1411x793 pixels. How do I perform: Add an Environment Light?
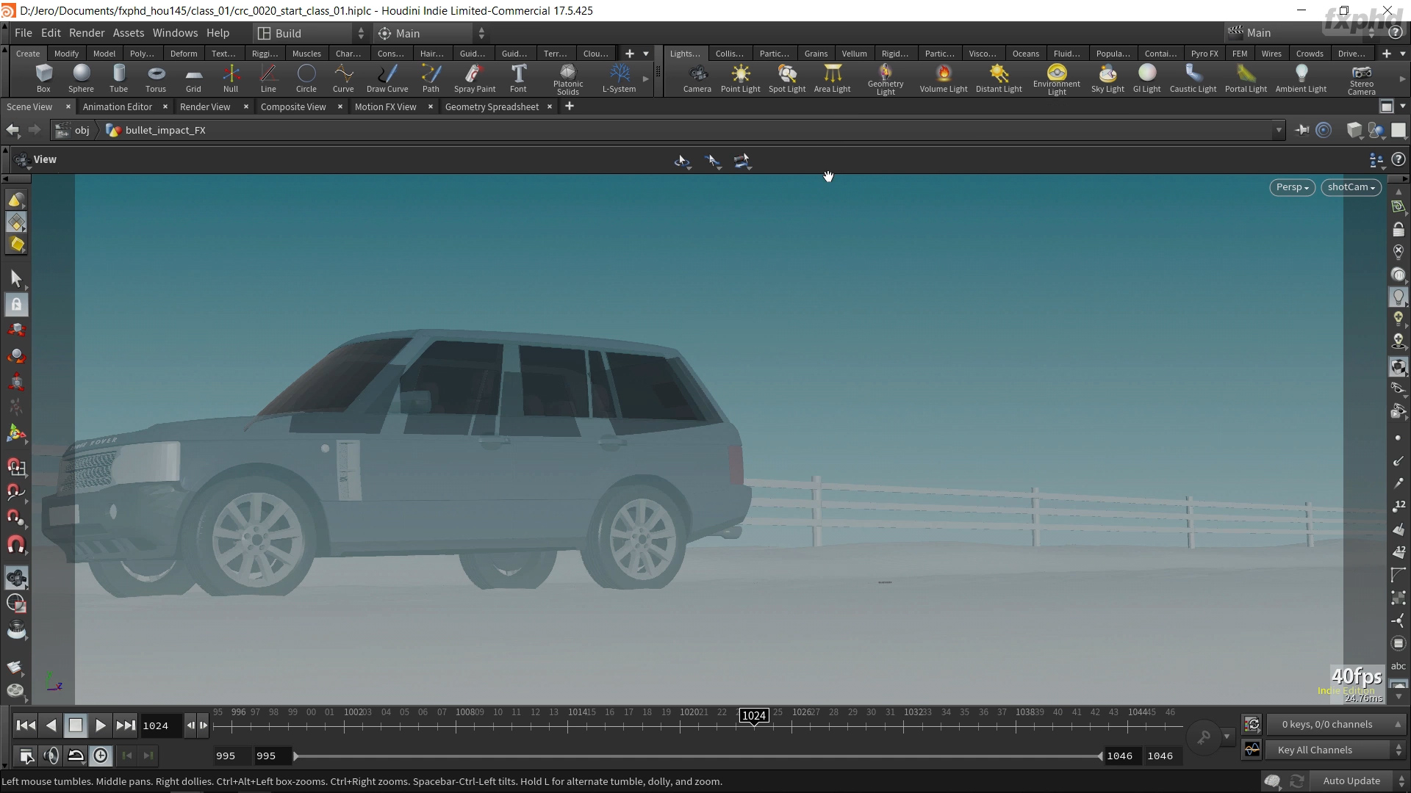coord(1056,78)
